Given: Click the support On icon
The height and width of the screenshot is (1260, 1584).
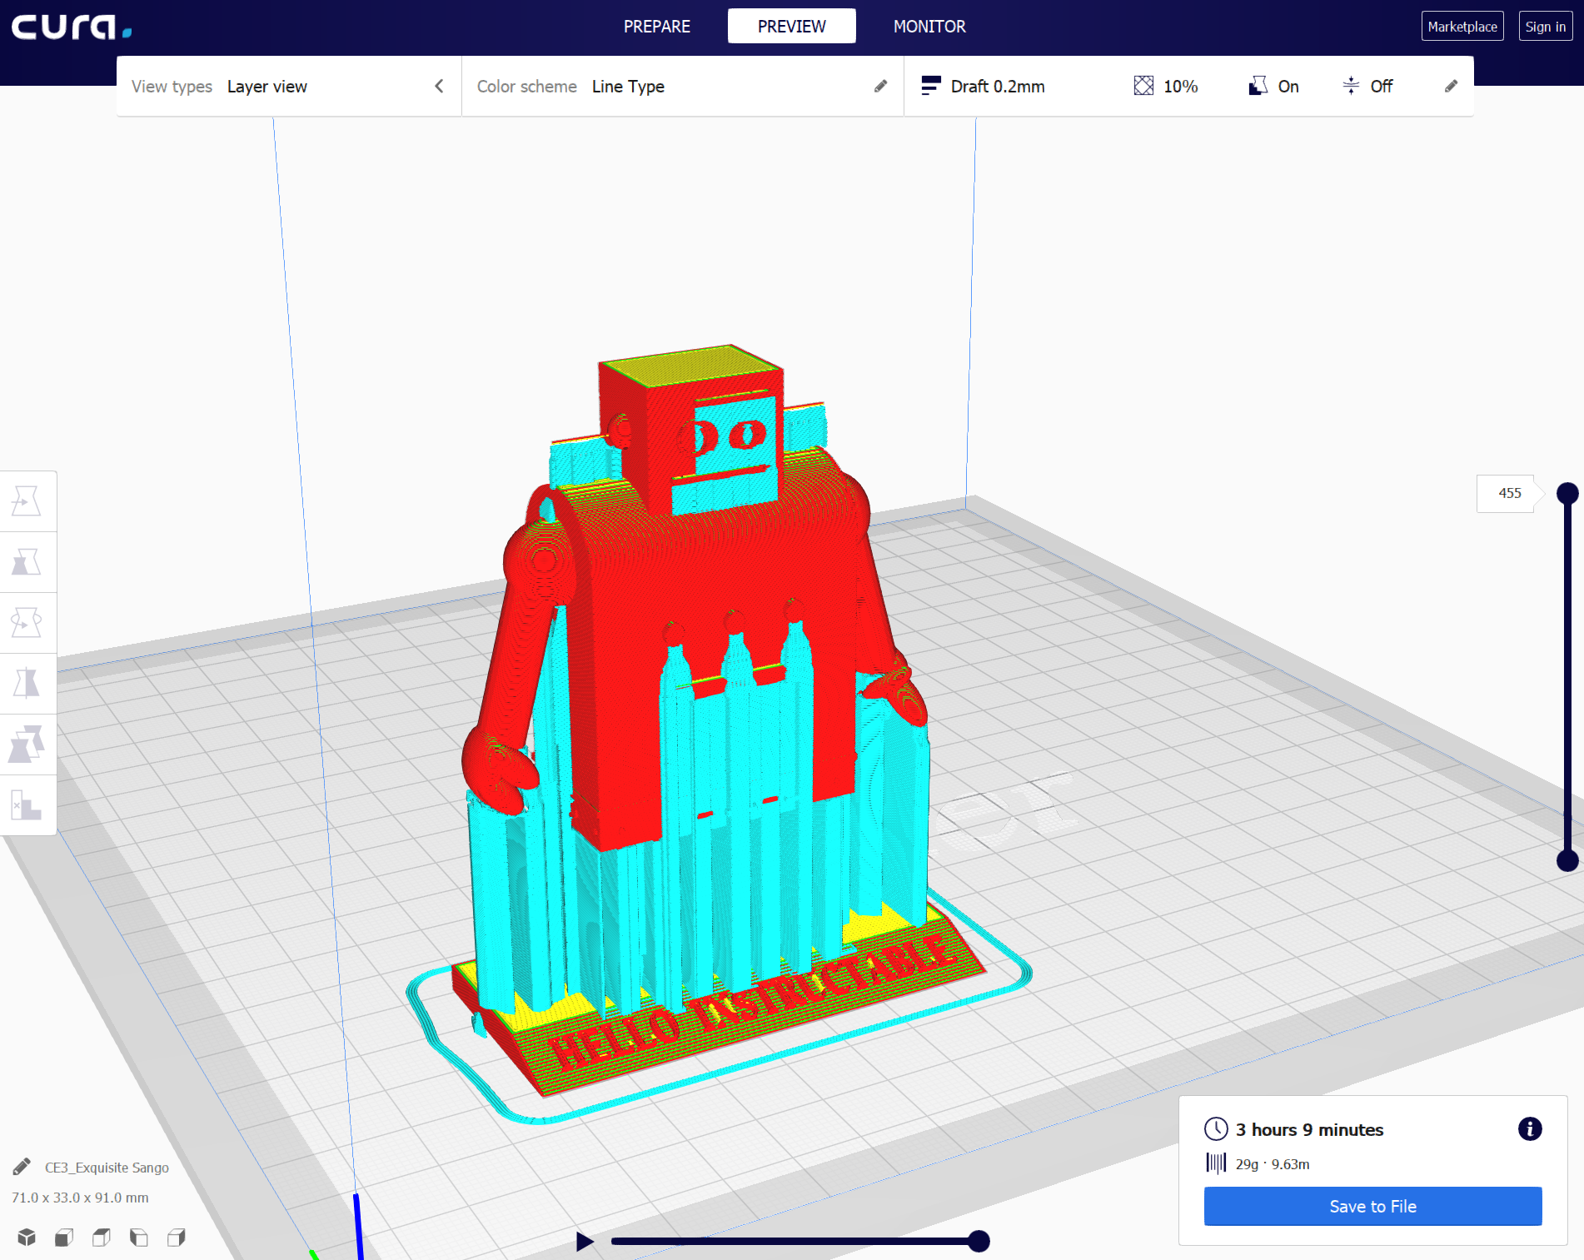Looking at the screenshot, I should pyautogui.click(x=1258, y=86).
